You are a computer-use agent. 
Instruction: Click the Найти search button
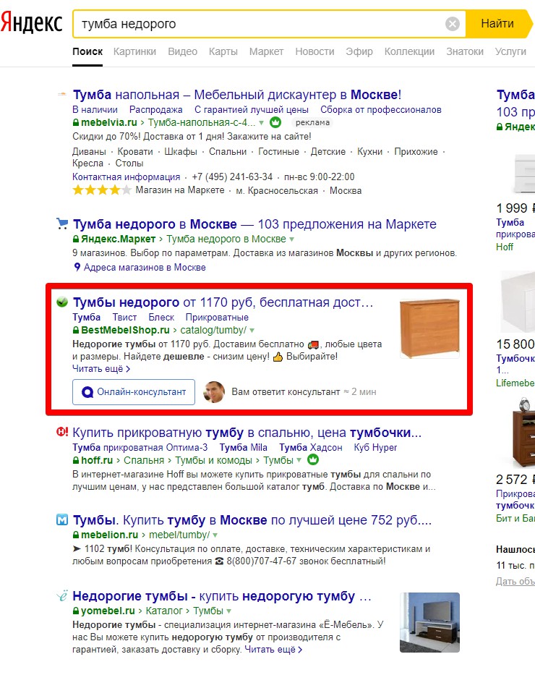tap(498, 23)
